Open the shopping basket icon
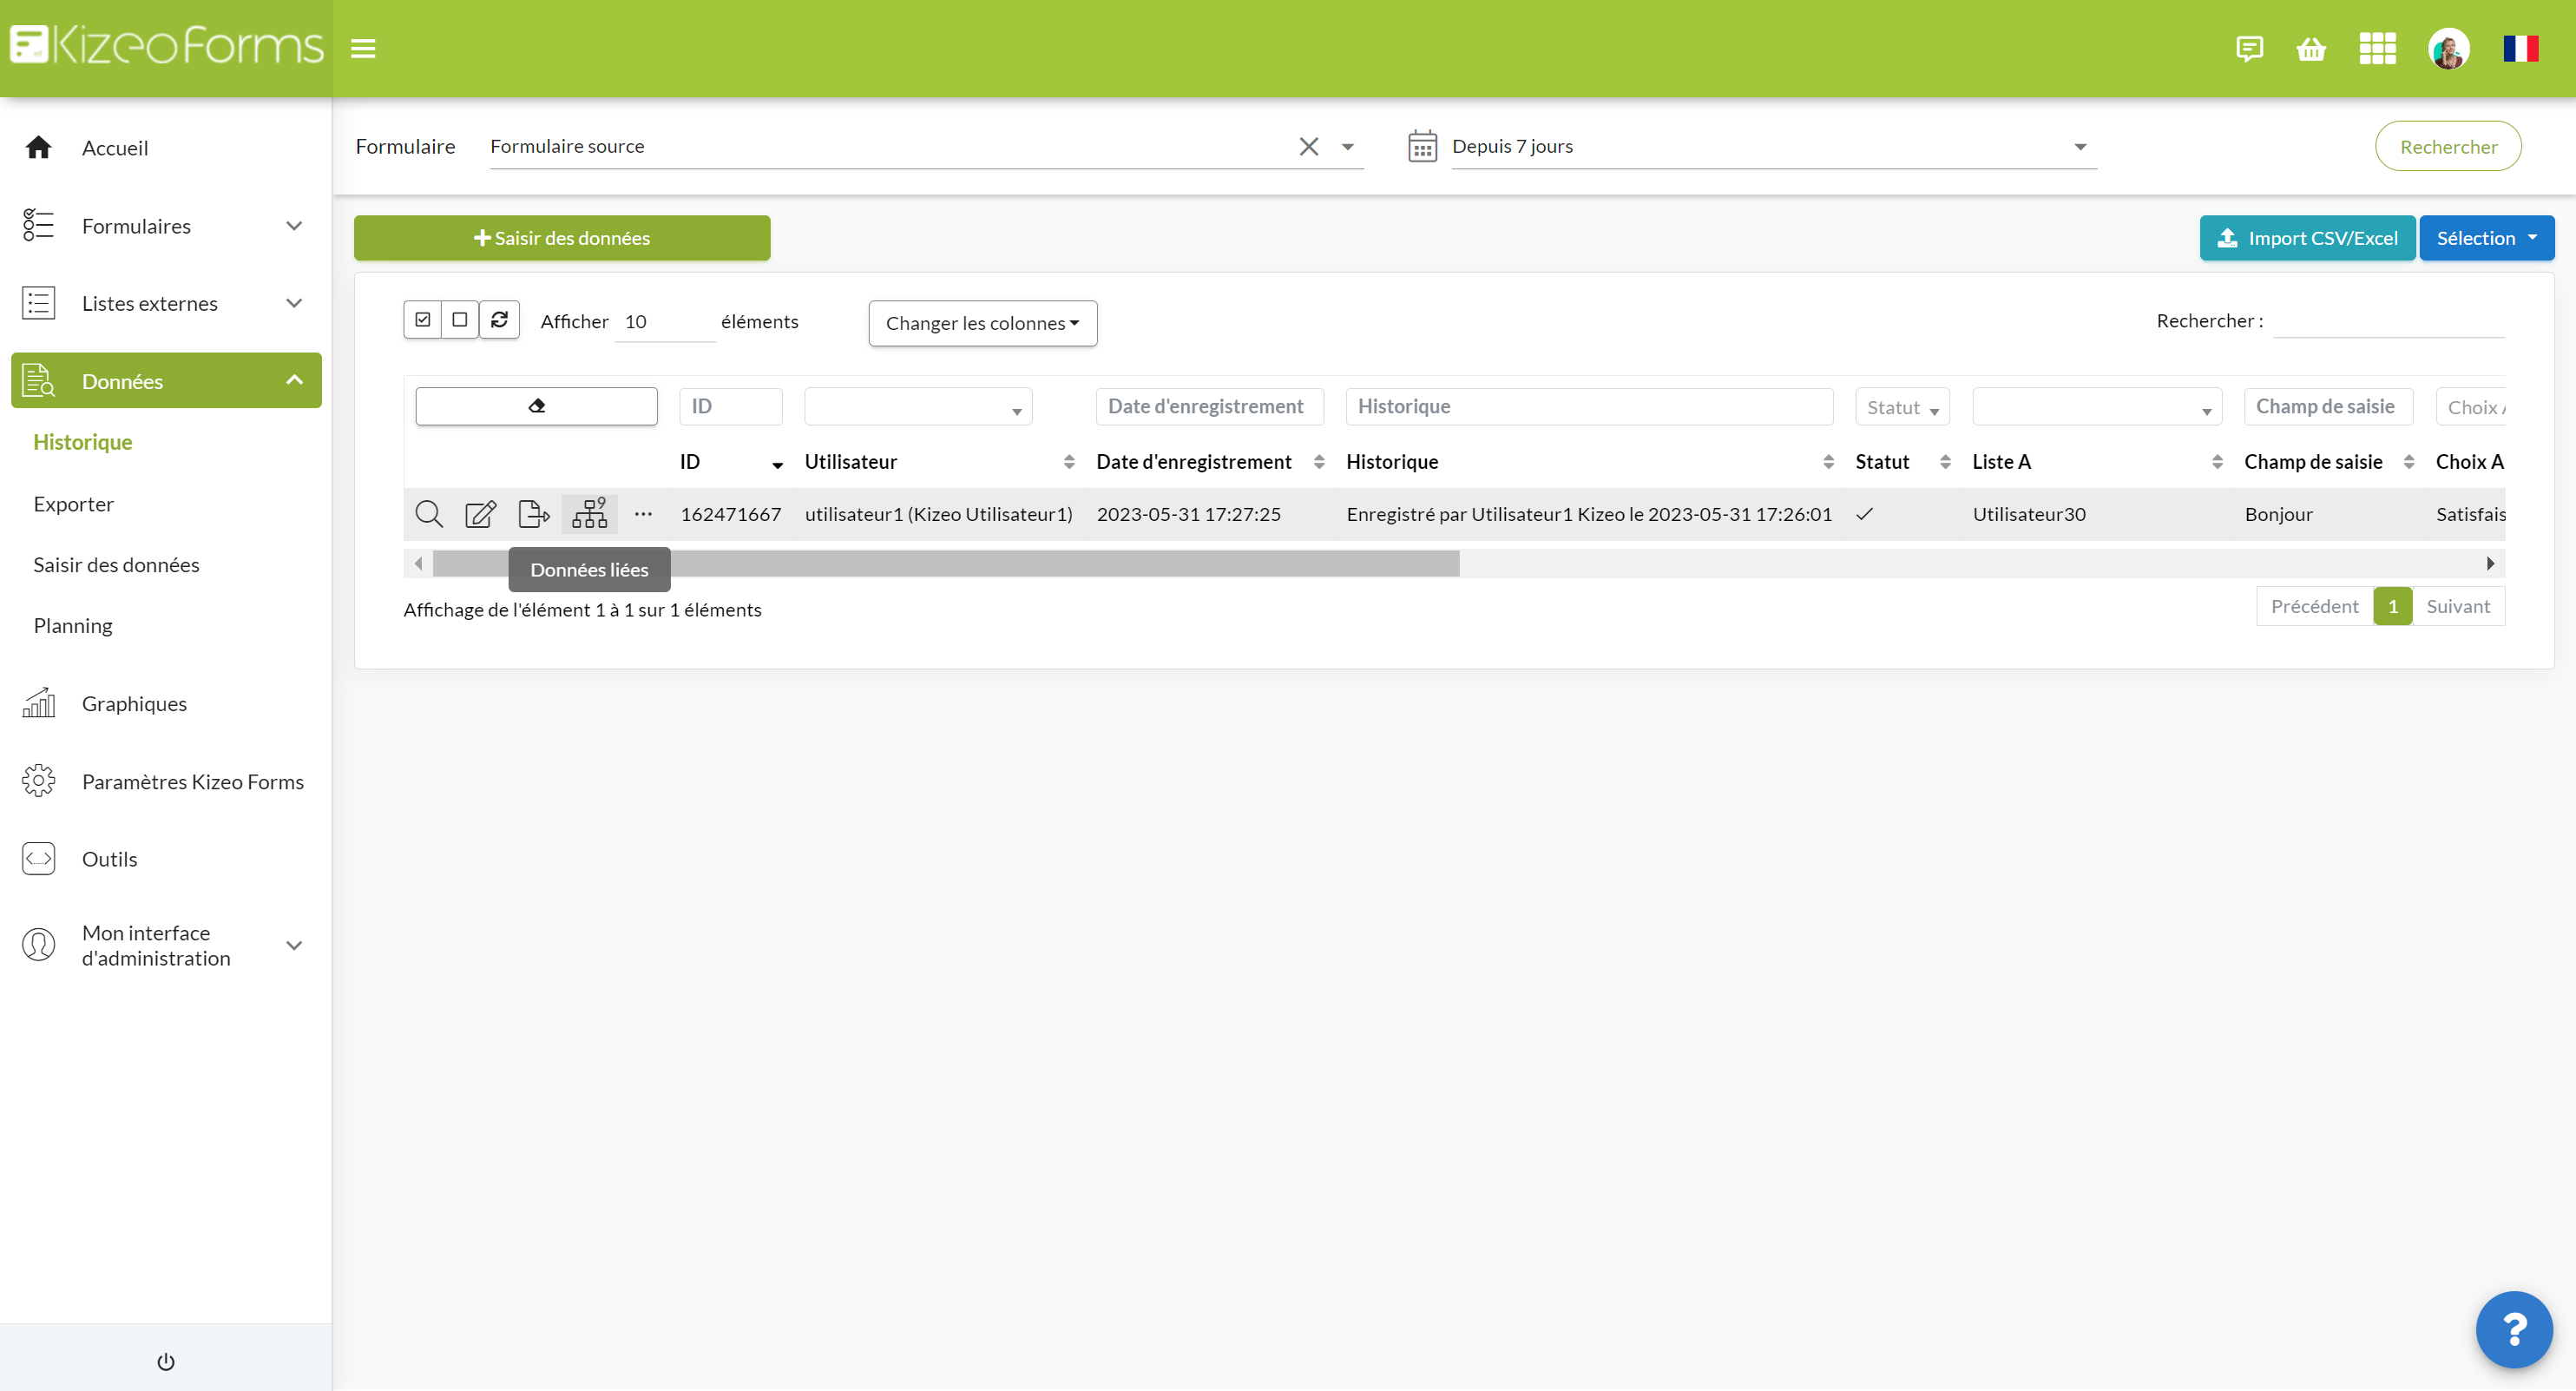2576x1391 pixels. click(x=2311, y=48)
